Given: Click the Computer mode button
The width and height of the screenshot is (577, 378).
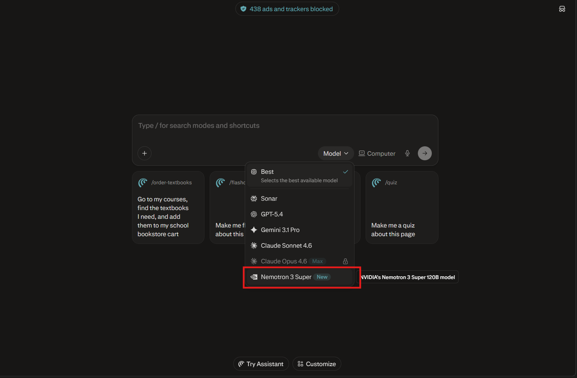Looking at the screenshot, I should pyautogui.click(x=377, y=153).
